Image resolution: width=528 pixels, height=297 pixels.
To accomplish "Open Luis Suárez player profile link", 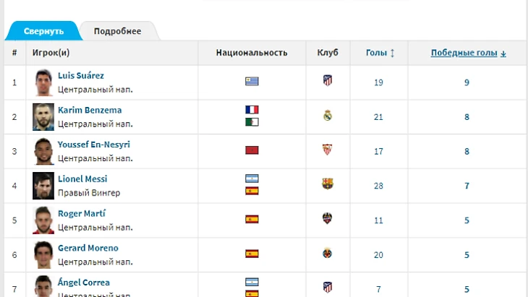I will 81,75.
